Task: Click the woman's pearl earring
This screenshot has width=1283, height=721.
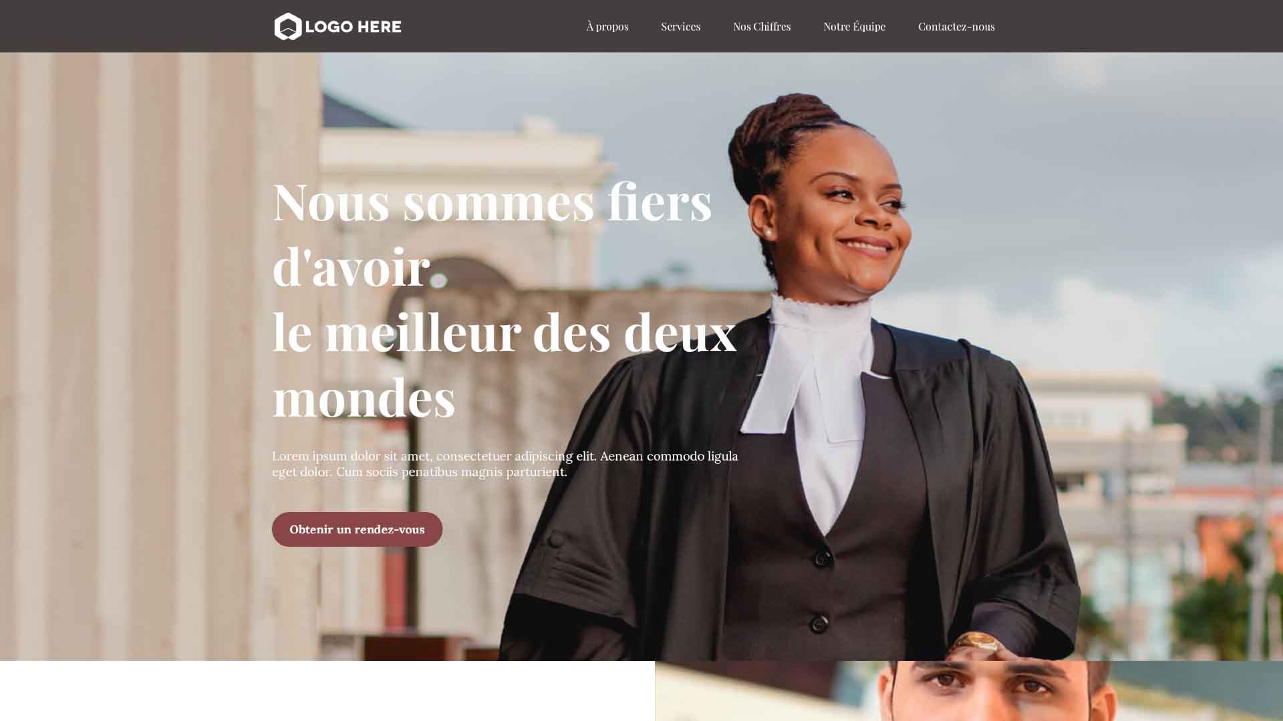Action: [767, 233]
